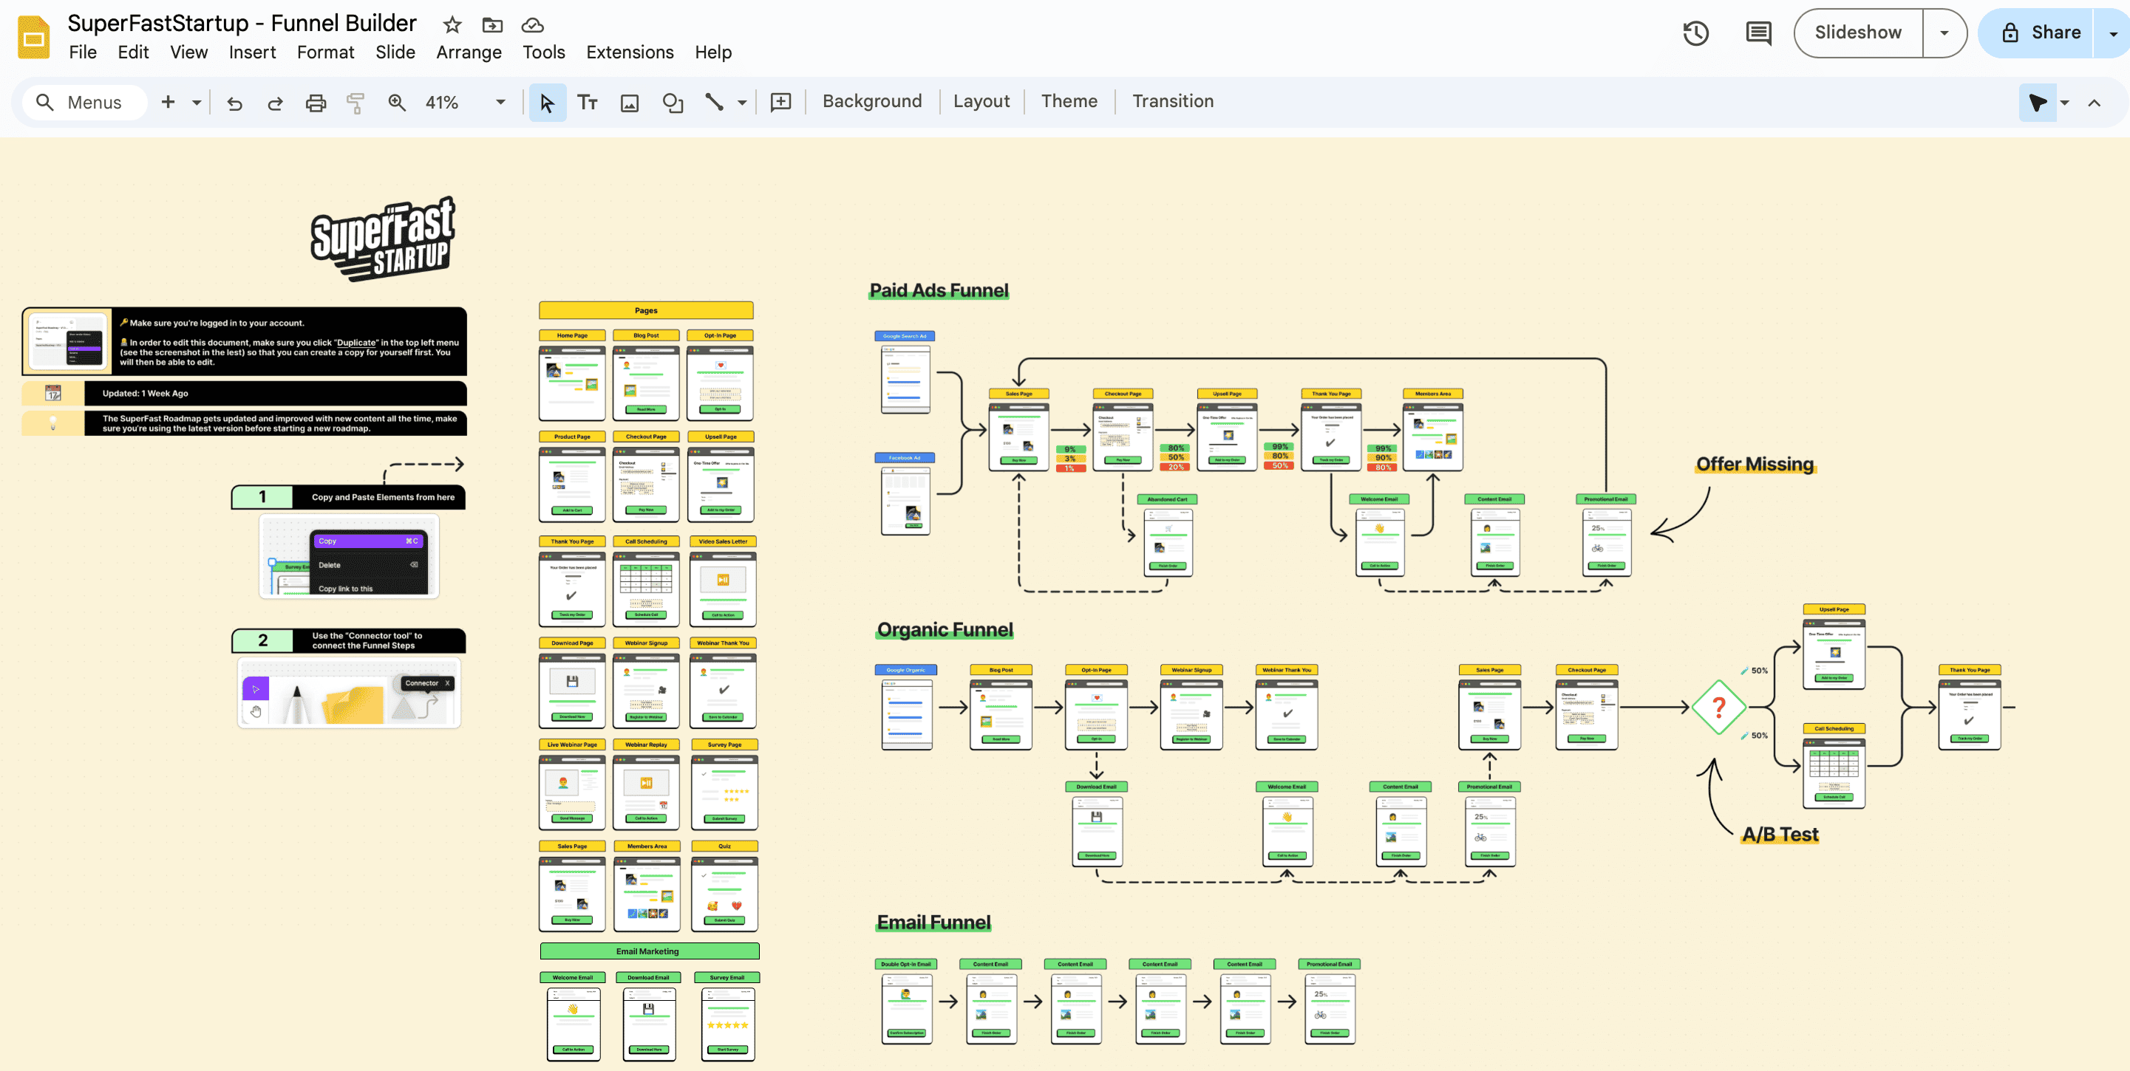This screenshot has height=1071, width=2130.
Task: Click the Layout button
Action: click(x=981, y=100)
